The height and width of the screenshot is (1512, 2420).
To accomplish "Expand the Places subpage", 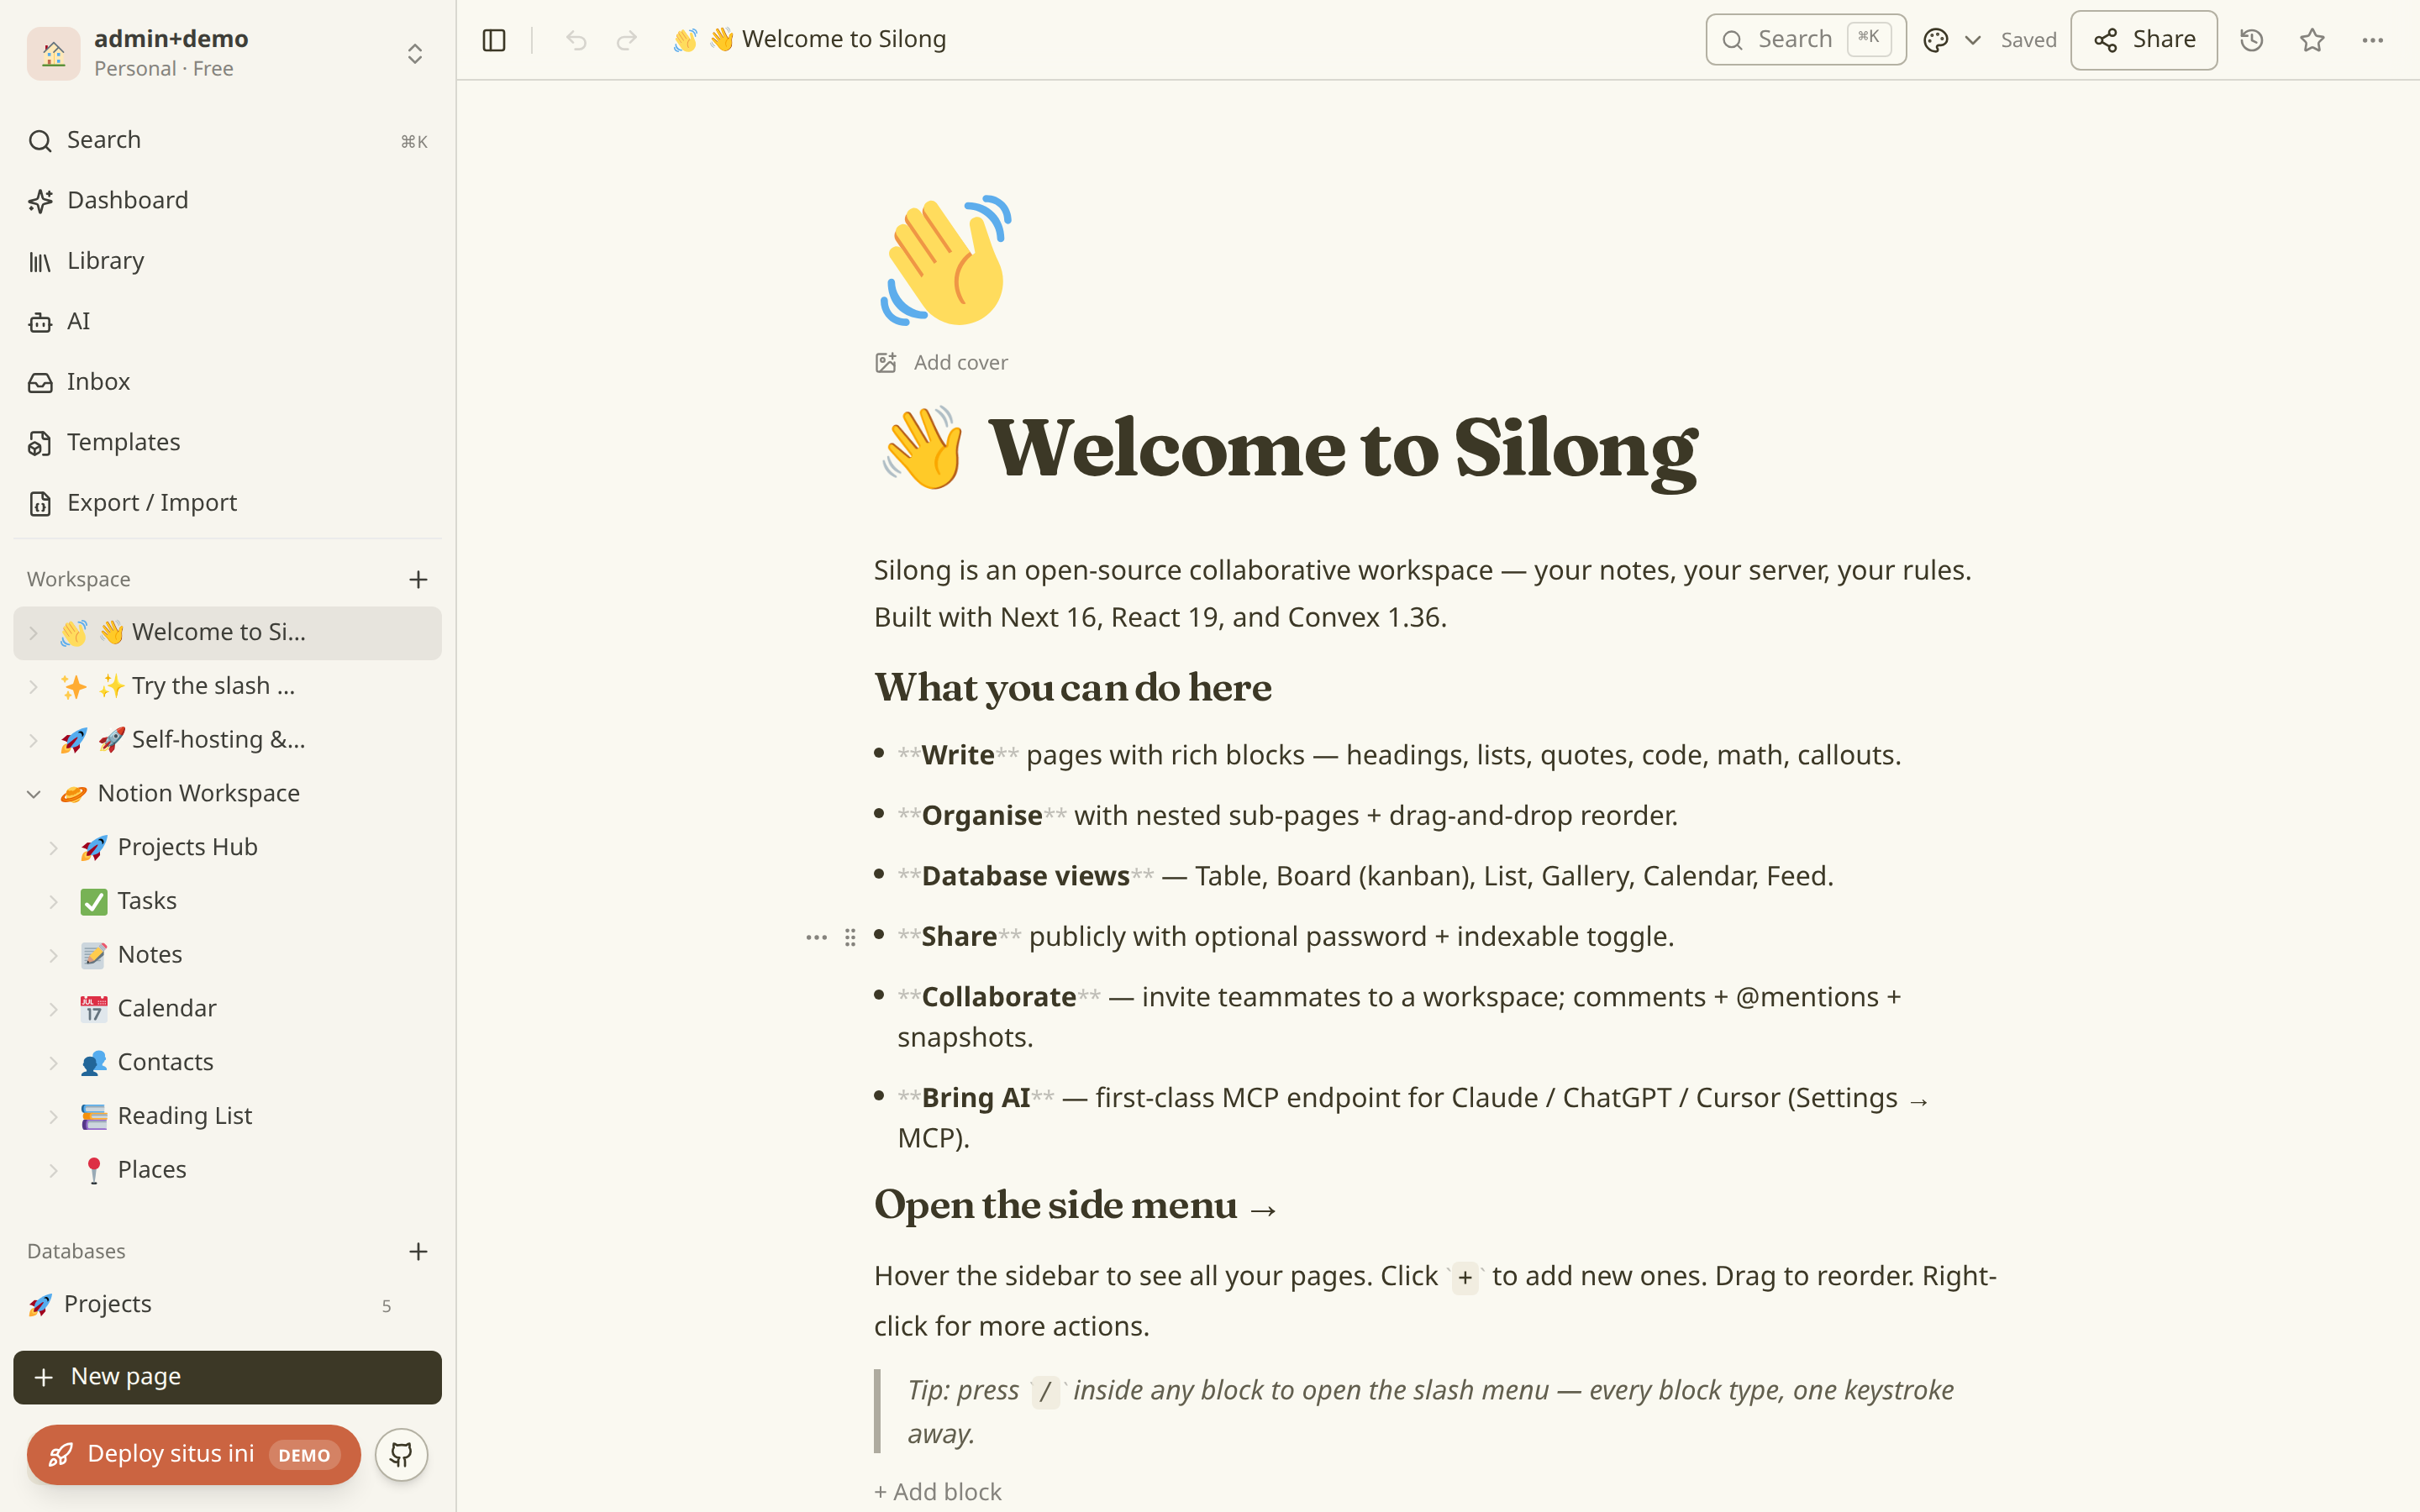I will [x=54, y=1170].
